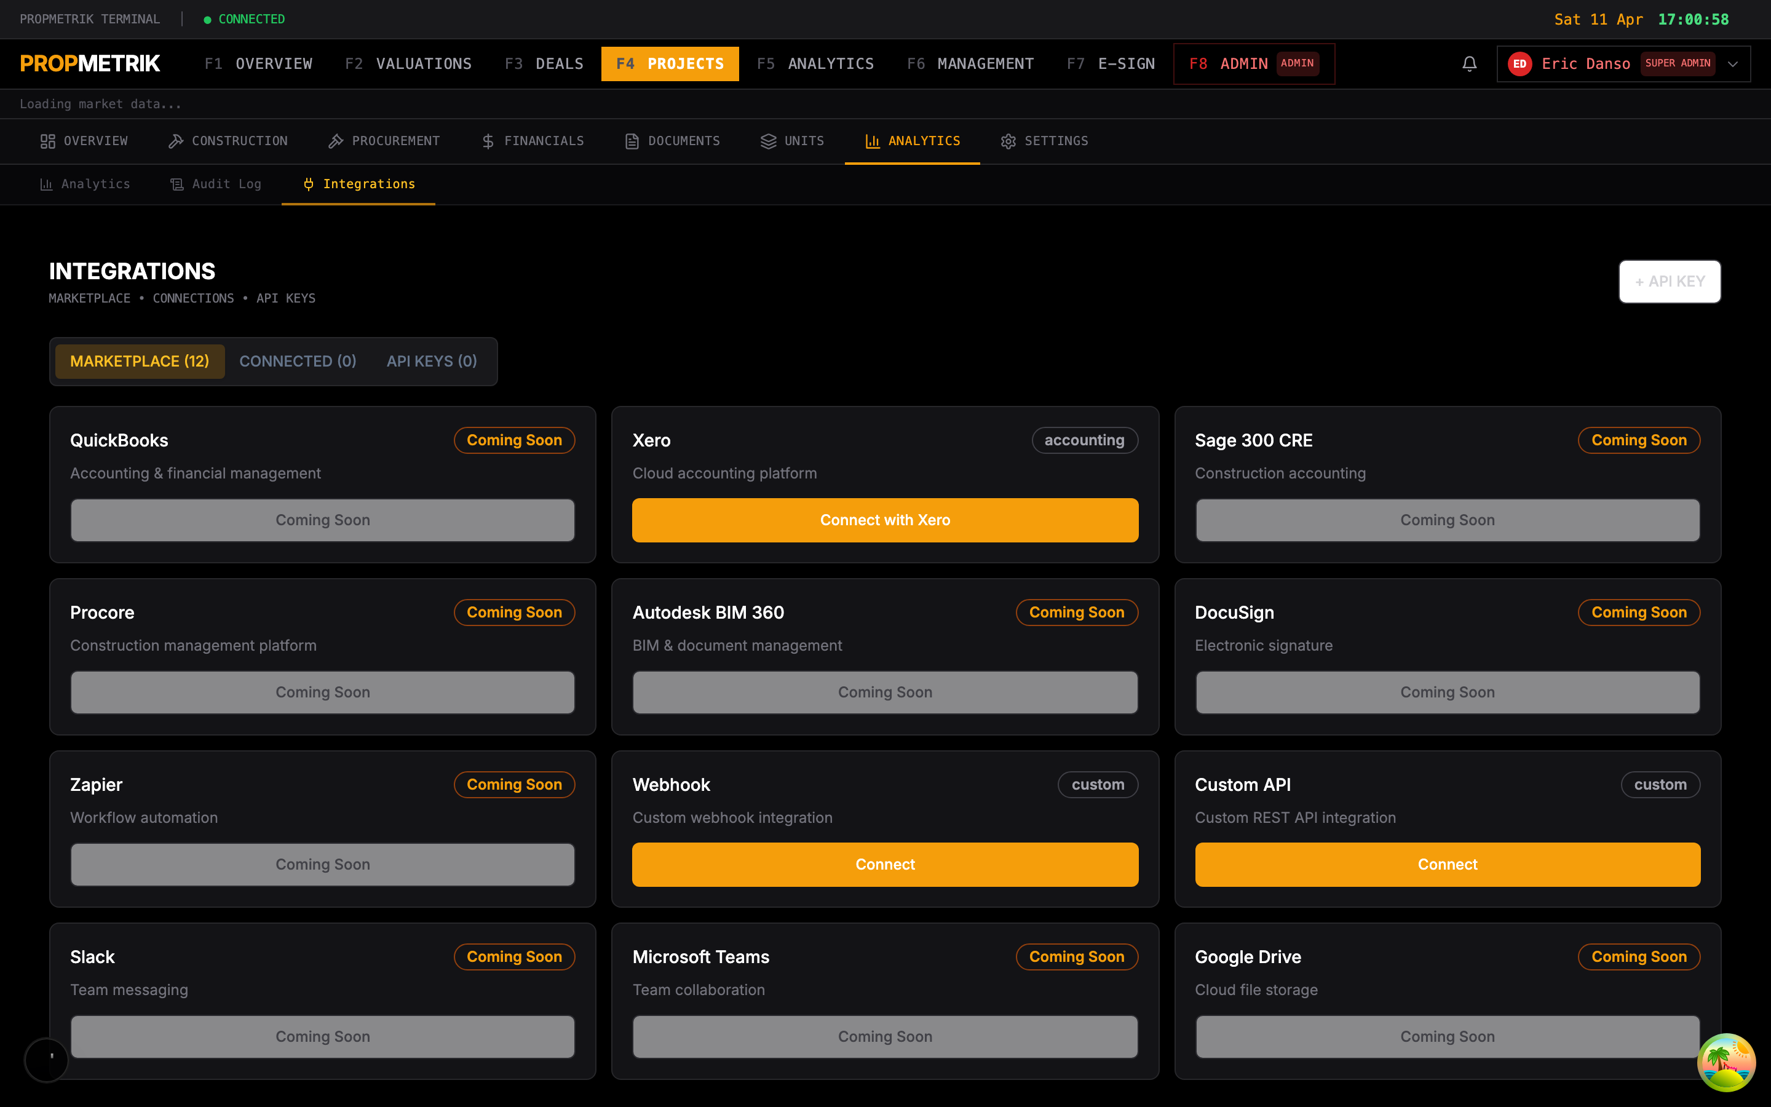
Task: Select the API Keys (0) tab
Action: click(x=432, y=361)
